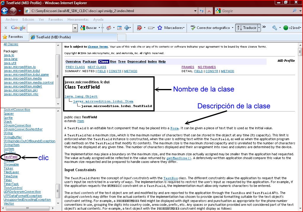Open the wrench settings icon on Google toolbar
303x212 pixels.
(275, 28)
